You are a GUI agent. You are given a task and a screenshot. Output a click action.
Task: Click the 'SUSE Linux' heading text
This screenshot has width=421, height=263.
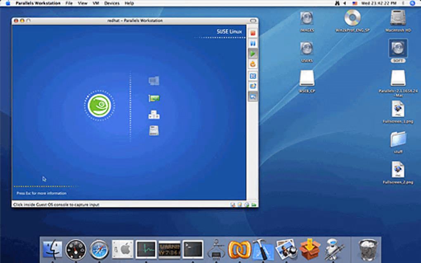point(229,32)
